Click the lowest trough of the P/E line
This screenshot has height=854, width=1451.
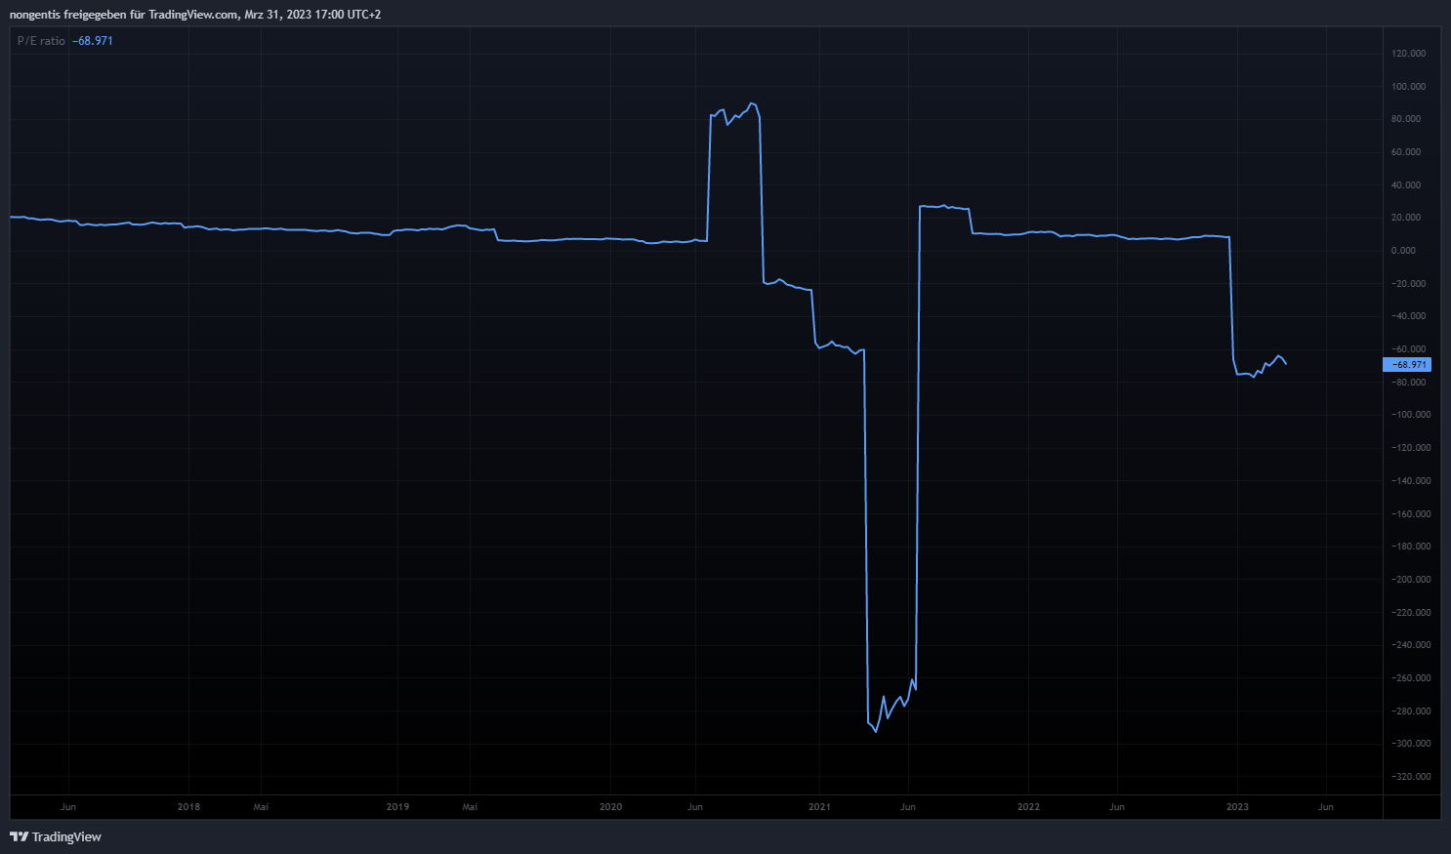876,731
